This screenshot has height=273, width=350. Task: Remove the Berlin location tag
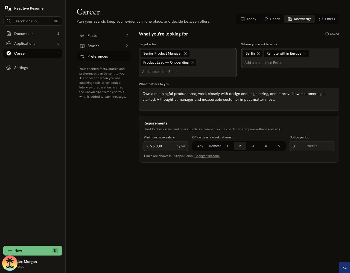258,54
